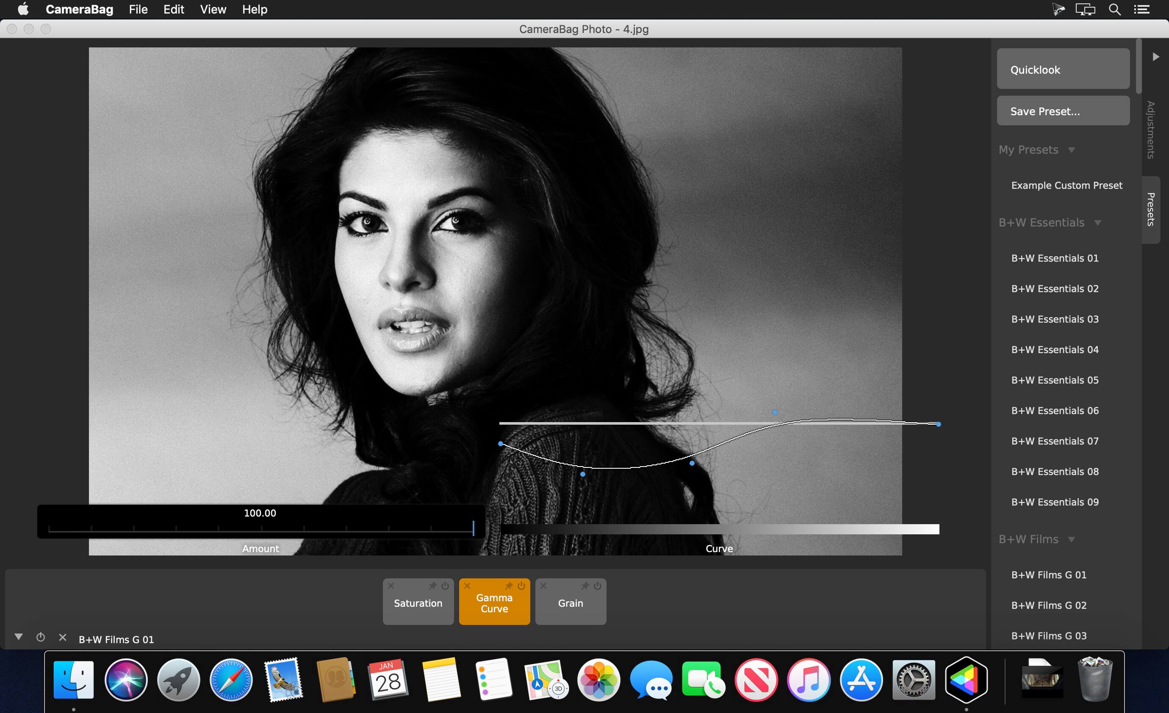
Task: Click the rightmost curve control point
Action: point(939,424)
